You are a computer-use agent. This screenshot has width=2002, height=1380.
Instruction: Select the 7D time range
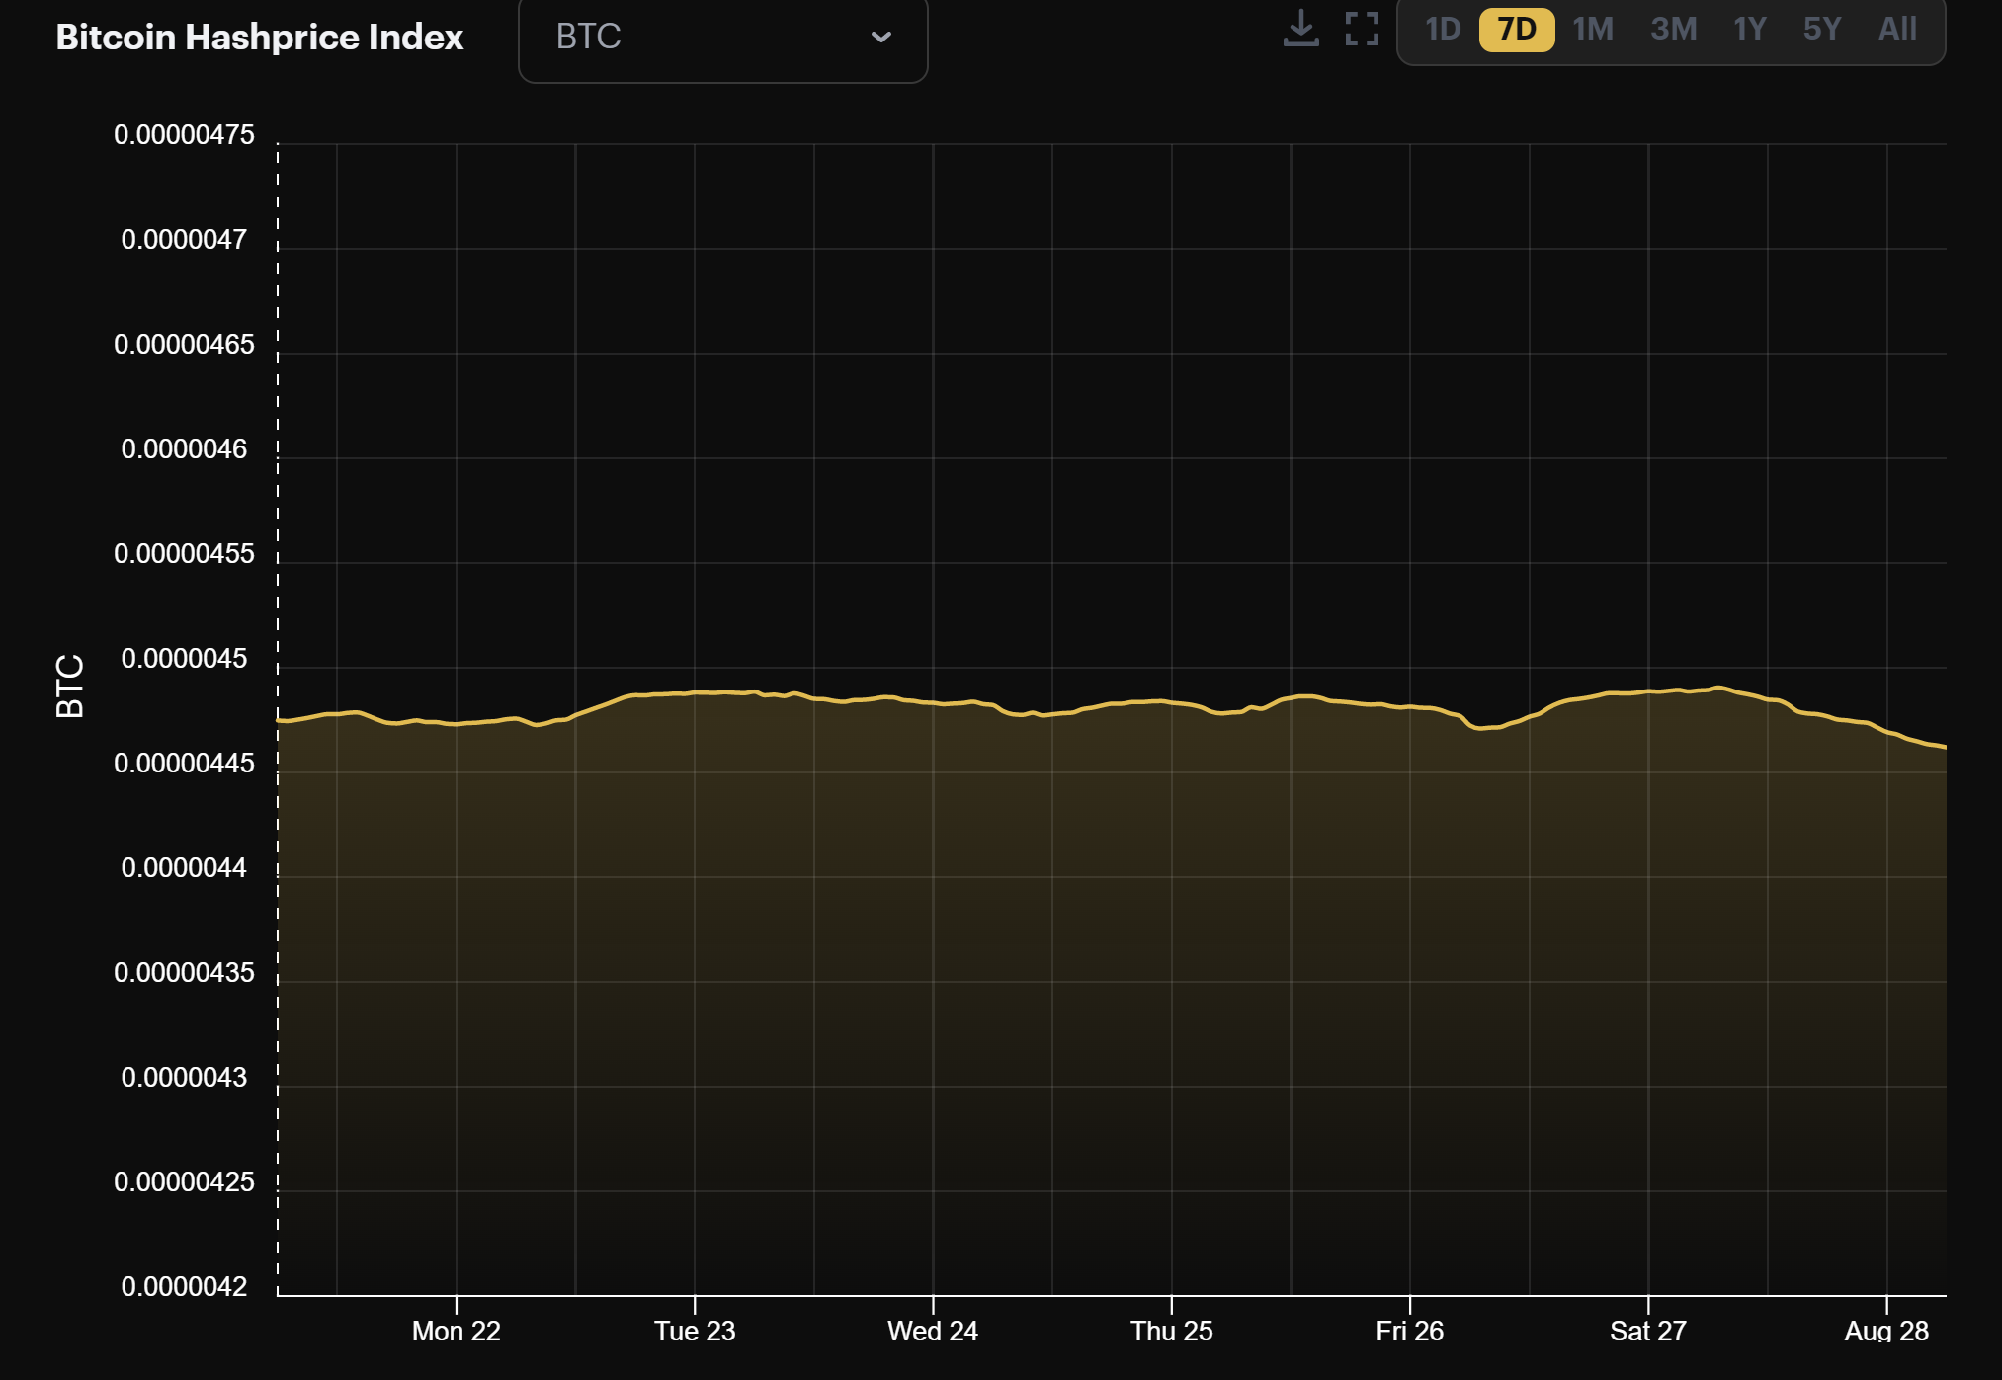click(x=1517, y=29)
